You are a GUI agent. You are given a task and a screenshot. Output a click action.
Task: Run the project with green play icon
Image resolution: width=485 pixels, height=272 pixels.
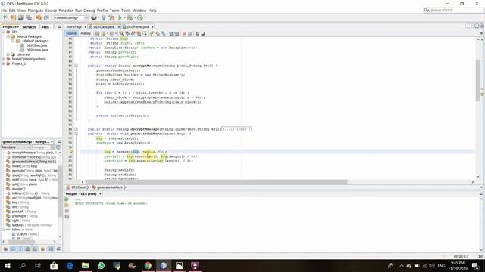(120, 18)
